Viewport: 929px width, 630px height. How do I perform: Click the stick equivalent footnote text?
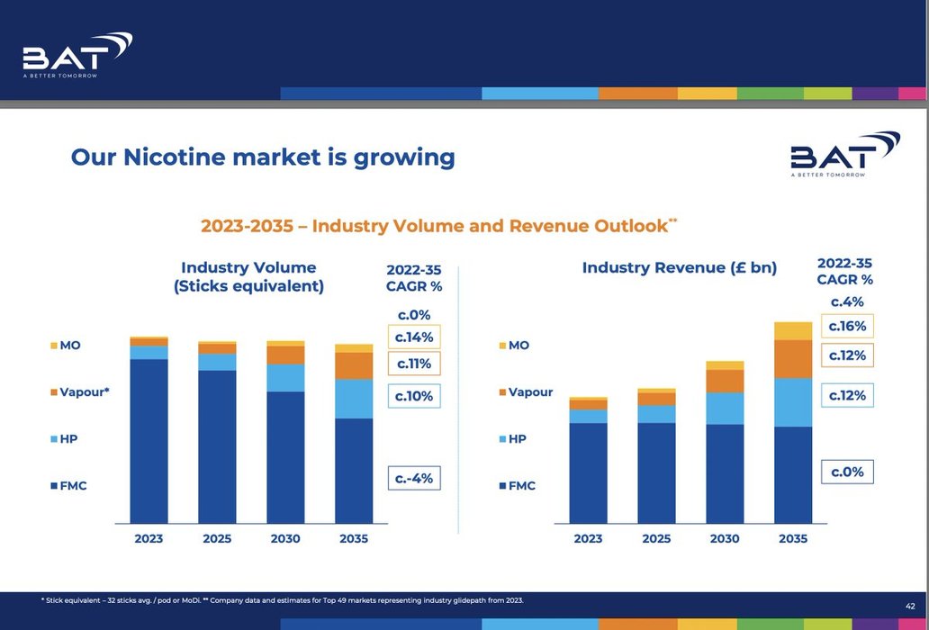pos(282,599)
